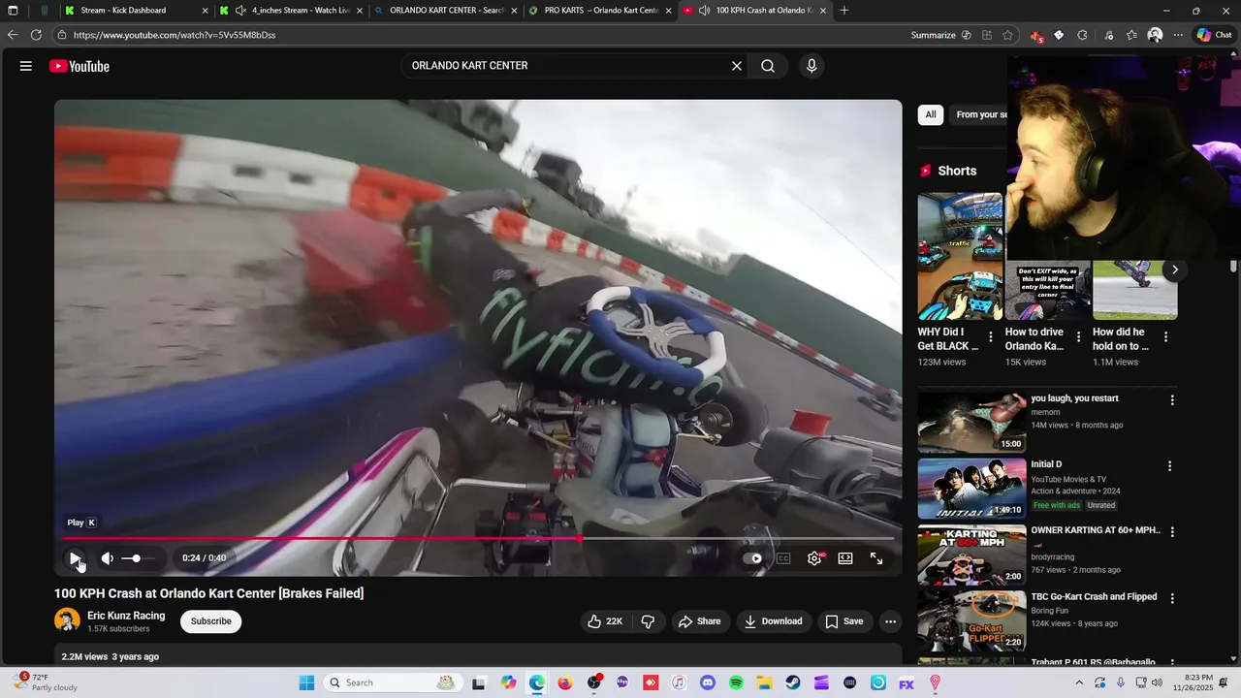1241x698 pixels.
Task: Click the browser address bar URL
Action: pyautogui.click(x=175, y=35)
